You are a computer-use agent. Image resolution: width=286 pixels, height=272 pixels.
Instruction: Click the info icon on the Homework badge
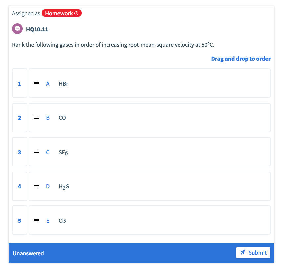pos(77,13)
